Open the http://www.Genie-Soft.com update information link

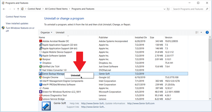[x=141, y=103]
